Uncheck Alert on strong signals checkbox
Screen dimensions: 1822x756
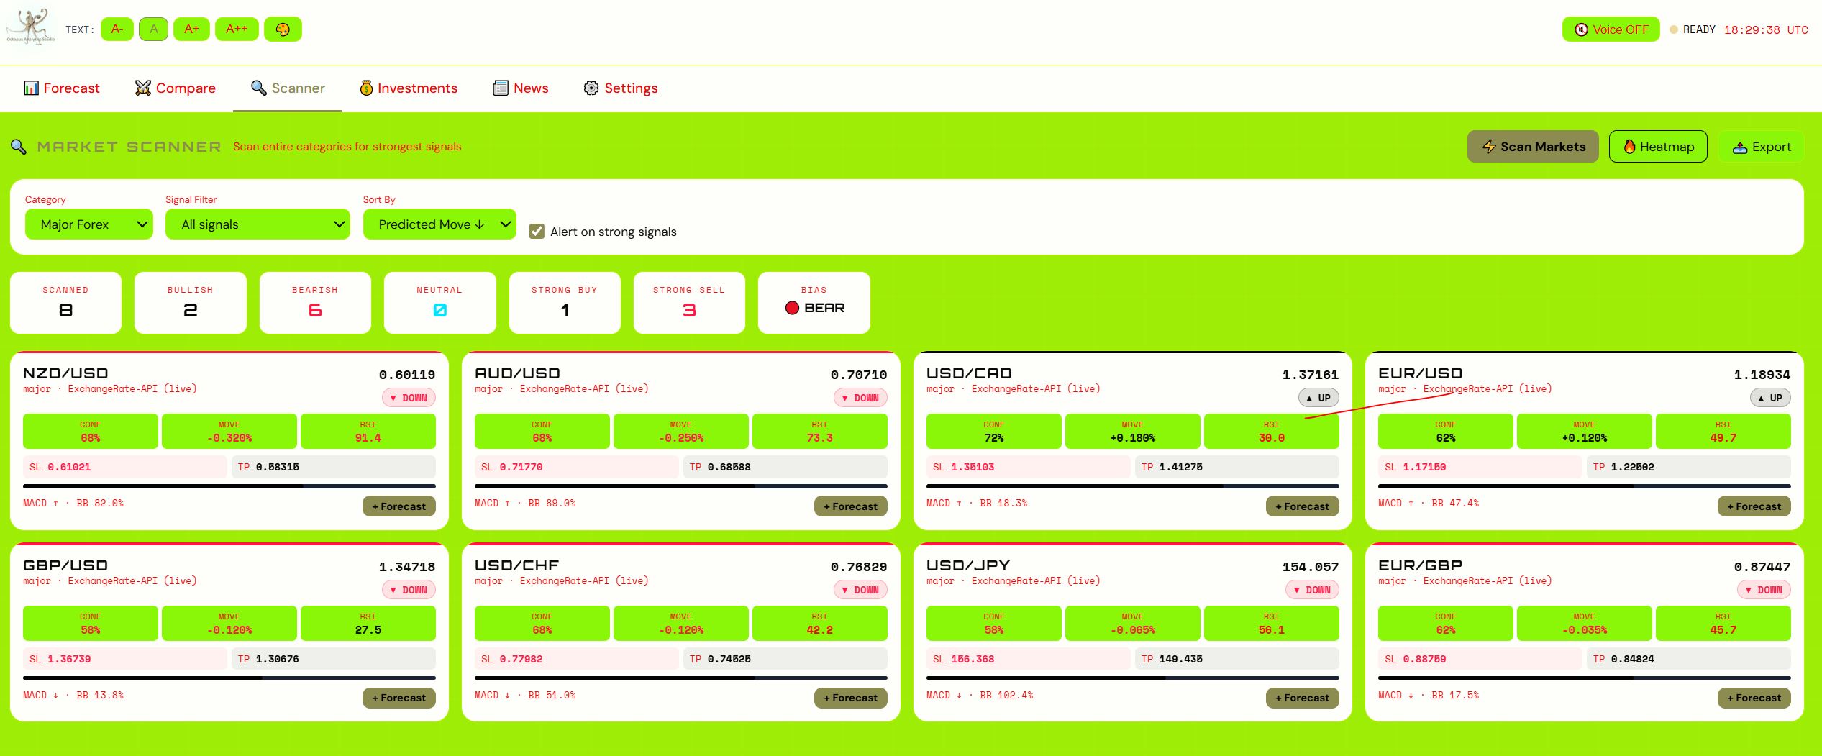[537, 232]
